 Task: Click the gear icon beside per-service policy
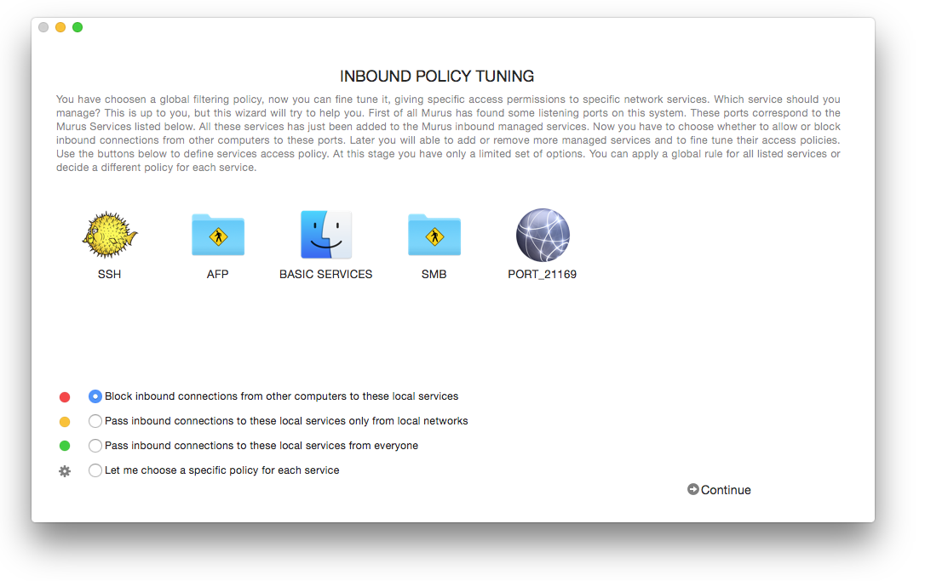pos(65,470)
